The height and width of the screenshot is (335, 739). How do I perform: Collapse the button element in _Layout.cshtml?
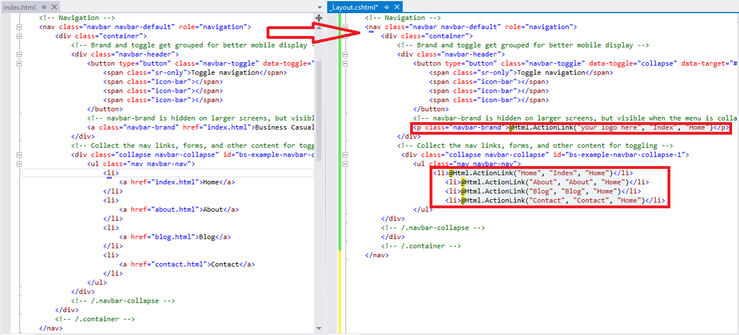tap(345, 63)
